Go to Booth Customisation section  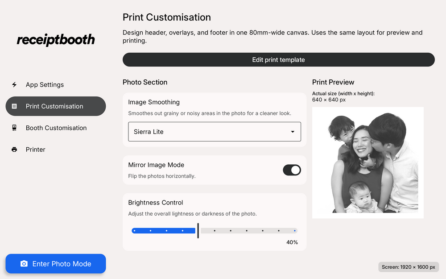click(x=56, y=128)
